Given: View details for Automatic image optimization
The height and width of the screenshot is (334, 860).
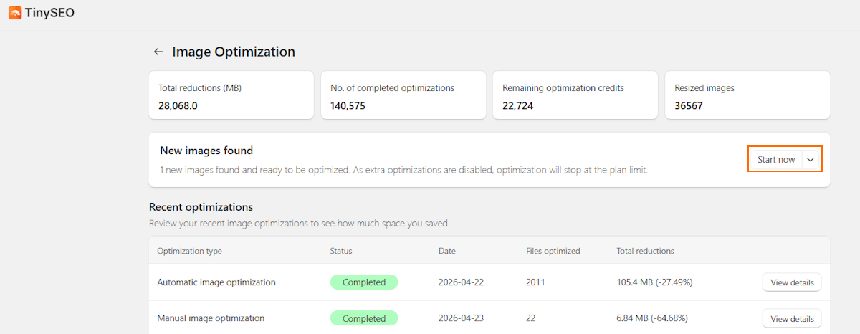Looking at the screenshot, I should (792, 282).
